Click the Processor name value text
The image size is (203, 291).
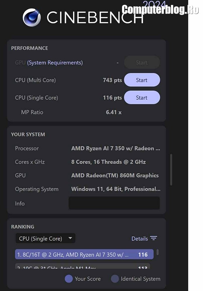116,148
